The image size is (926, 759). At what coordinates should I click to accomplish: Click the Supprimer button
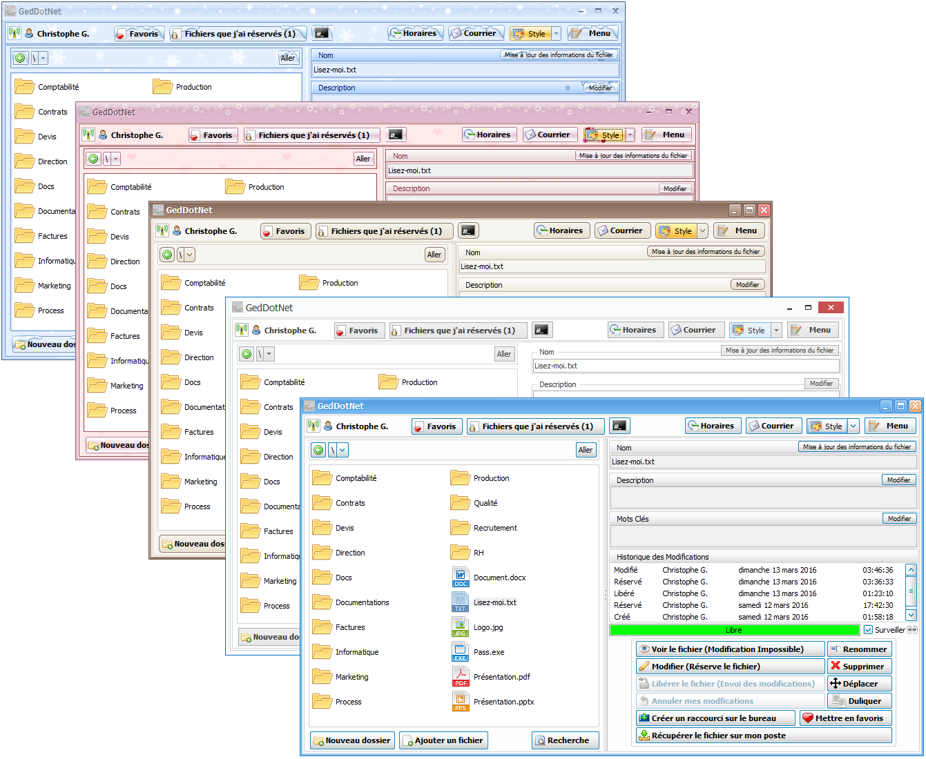click(x=860, y=667)
